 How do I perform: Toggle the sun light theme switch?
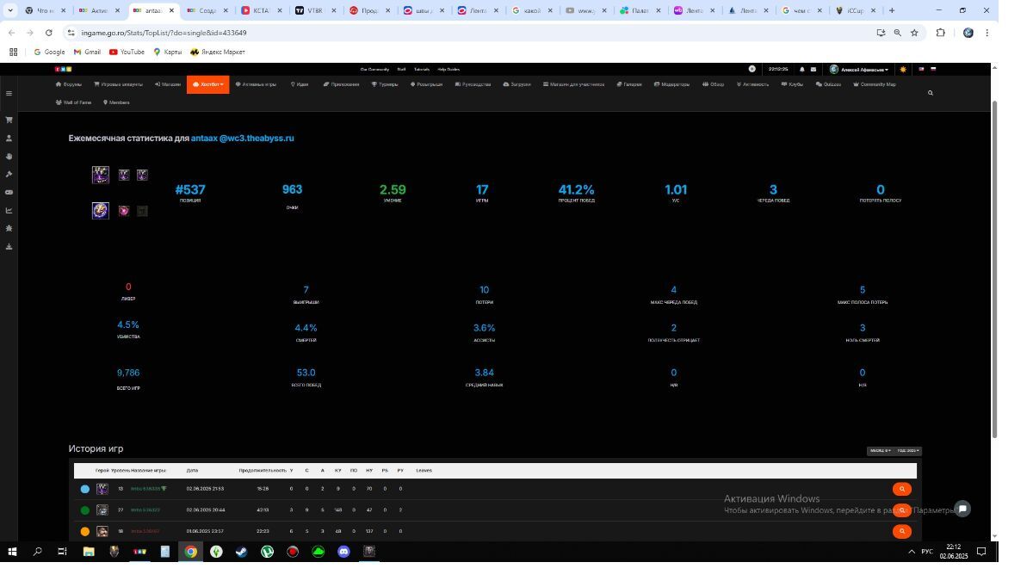tap(903, 69)
